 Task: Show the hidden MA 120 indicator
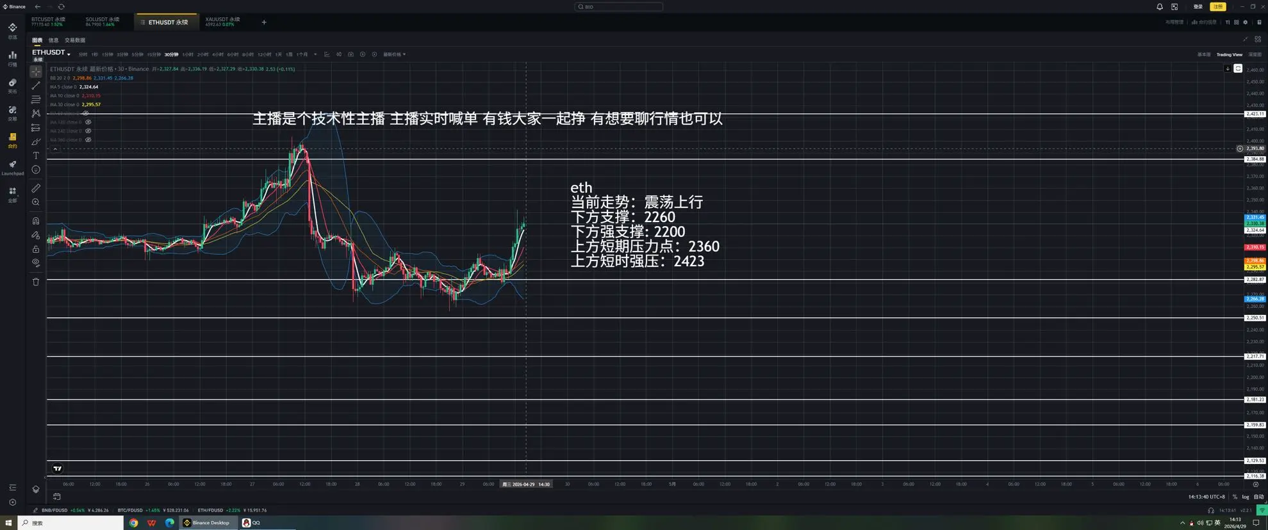(x=88, y=122)
